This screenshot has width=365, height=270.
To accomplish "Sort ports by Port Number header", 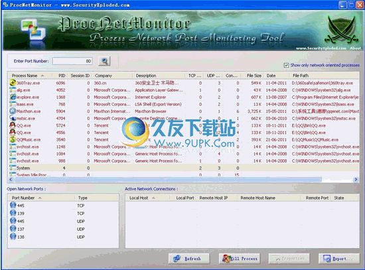I will click(41, 198).
